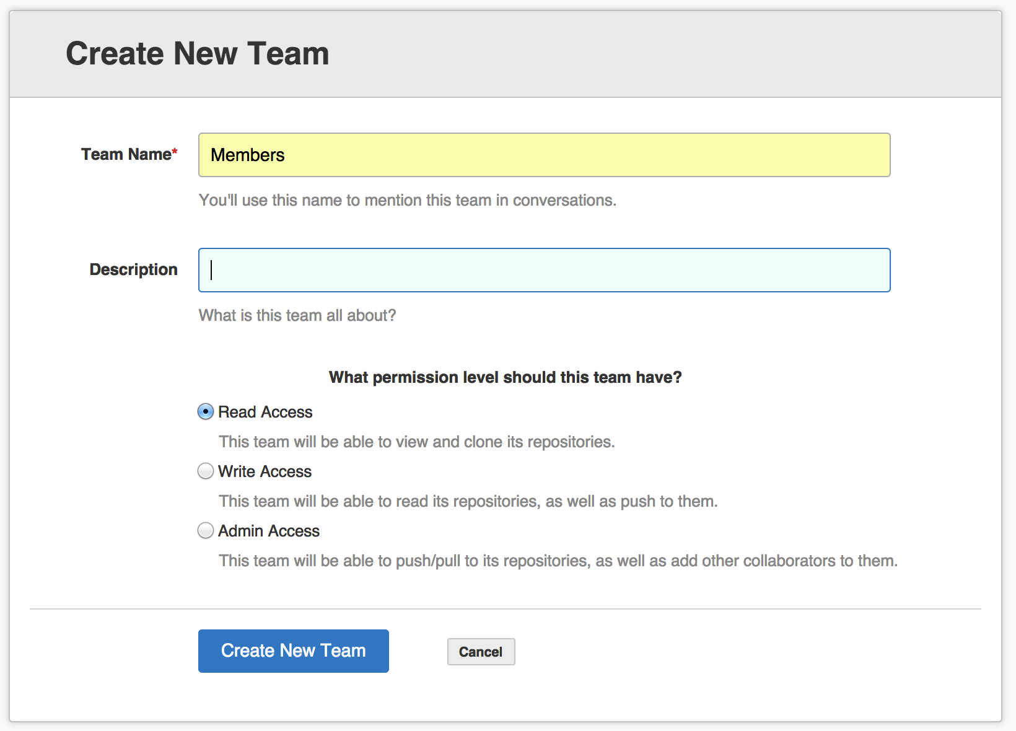Image resolution: width=1016 pixels, height=731 pixels.
Task: Select the Admin Access radio button
Action: click(x=206, y=530)
